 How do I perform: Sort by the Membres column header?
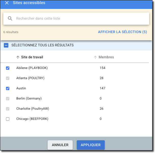106,57
